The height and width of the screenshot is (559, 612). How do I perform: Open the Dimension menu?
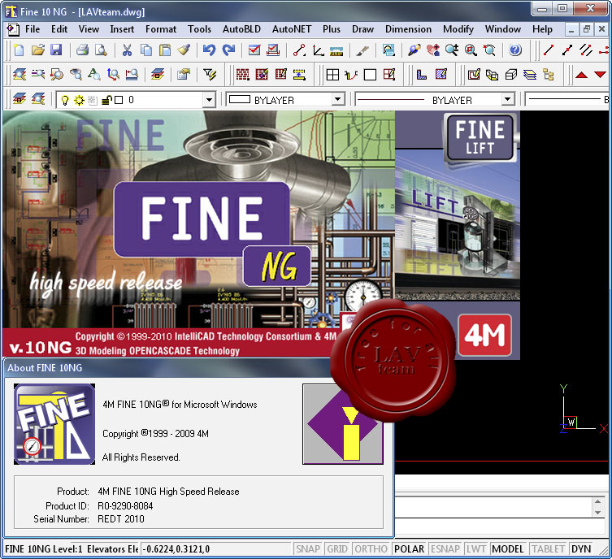point(408,29)
